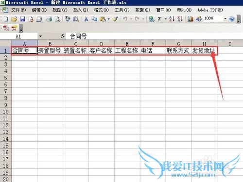Select row 10 header
Screen dimensions: 243x182
tap(6, 112)
